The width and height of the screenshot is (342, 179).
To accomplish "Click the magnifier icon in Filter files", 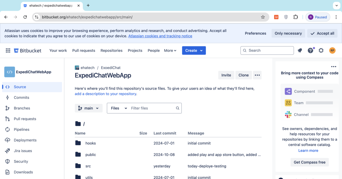I will coord(178,108).
